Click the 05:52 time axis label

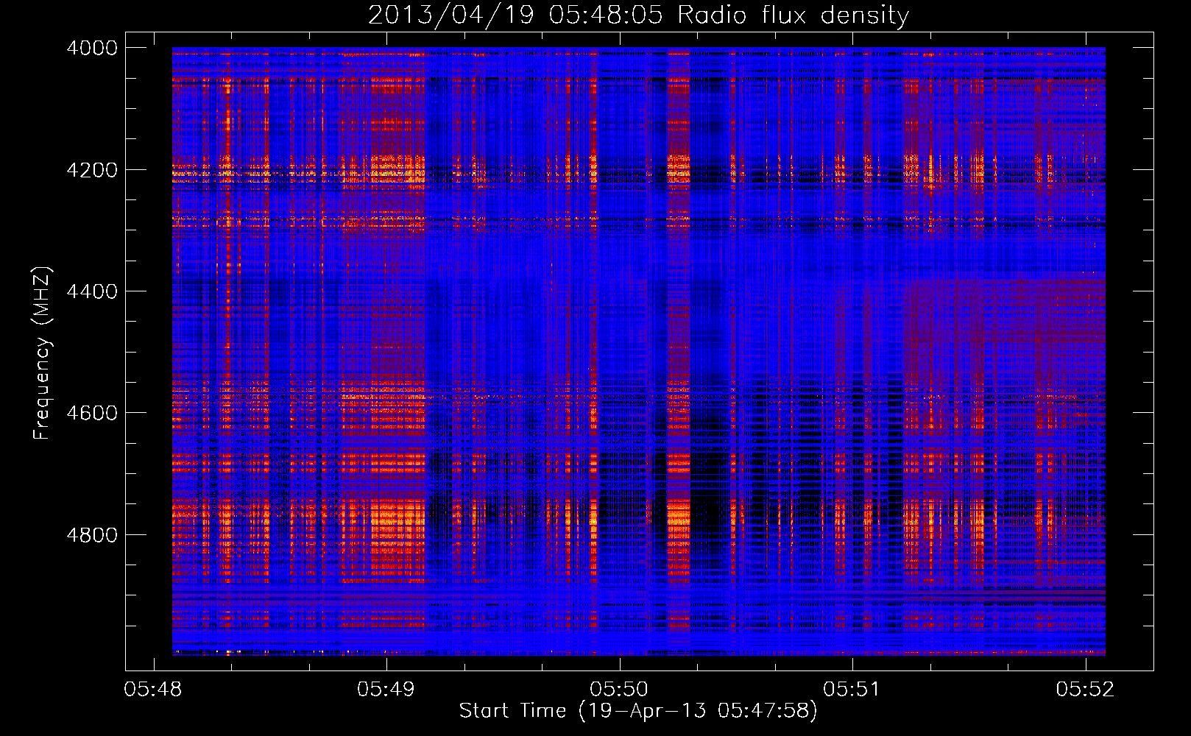(1085, 690)
